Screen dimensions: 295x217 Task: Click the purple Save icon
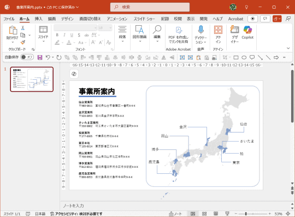coord(40,57)
